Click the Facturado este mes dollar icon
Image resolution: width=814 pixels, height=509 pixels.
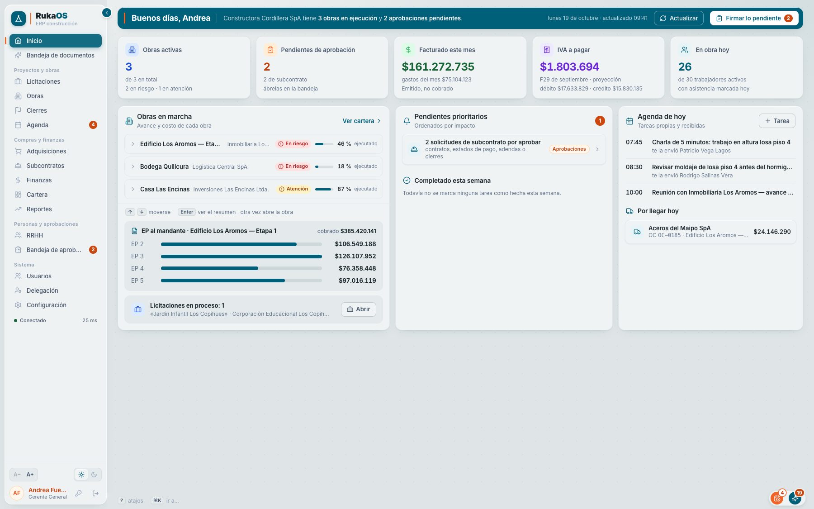click(408, 50)
